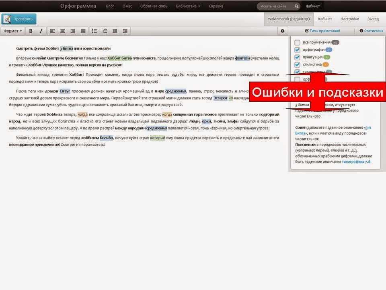Select the waldemaruk (редактор) tab

pyautogui.click(x=289, y=19)
